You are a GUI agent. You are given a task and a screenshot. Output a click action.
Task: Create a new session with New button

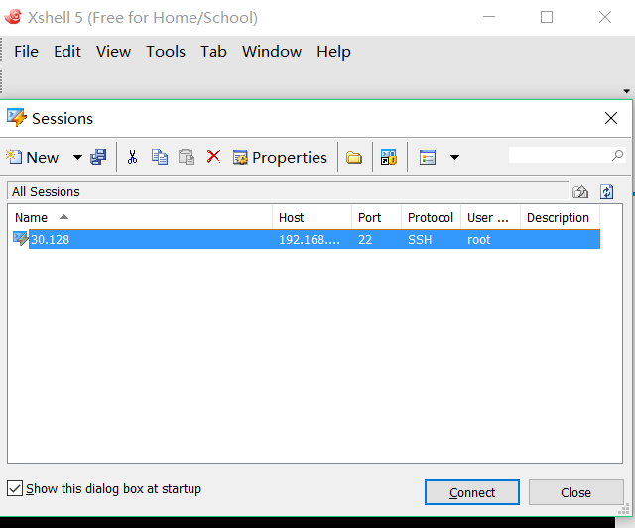tap(33, 157)
